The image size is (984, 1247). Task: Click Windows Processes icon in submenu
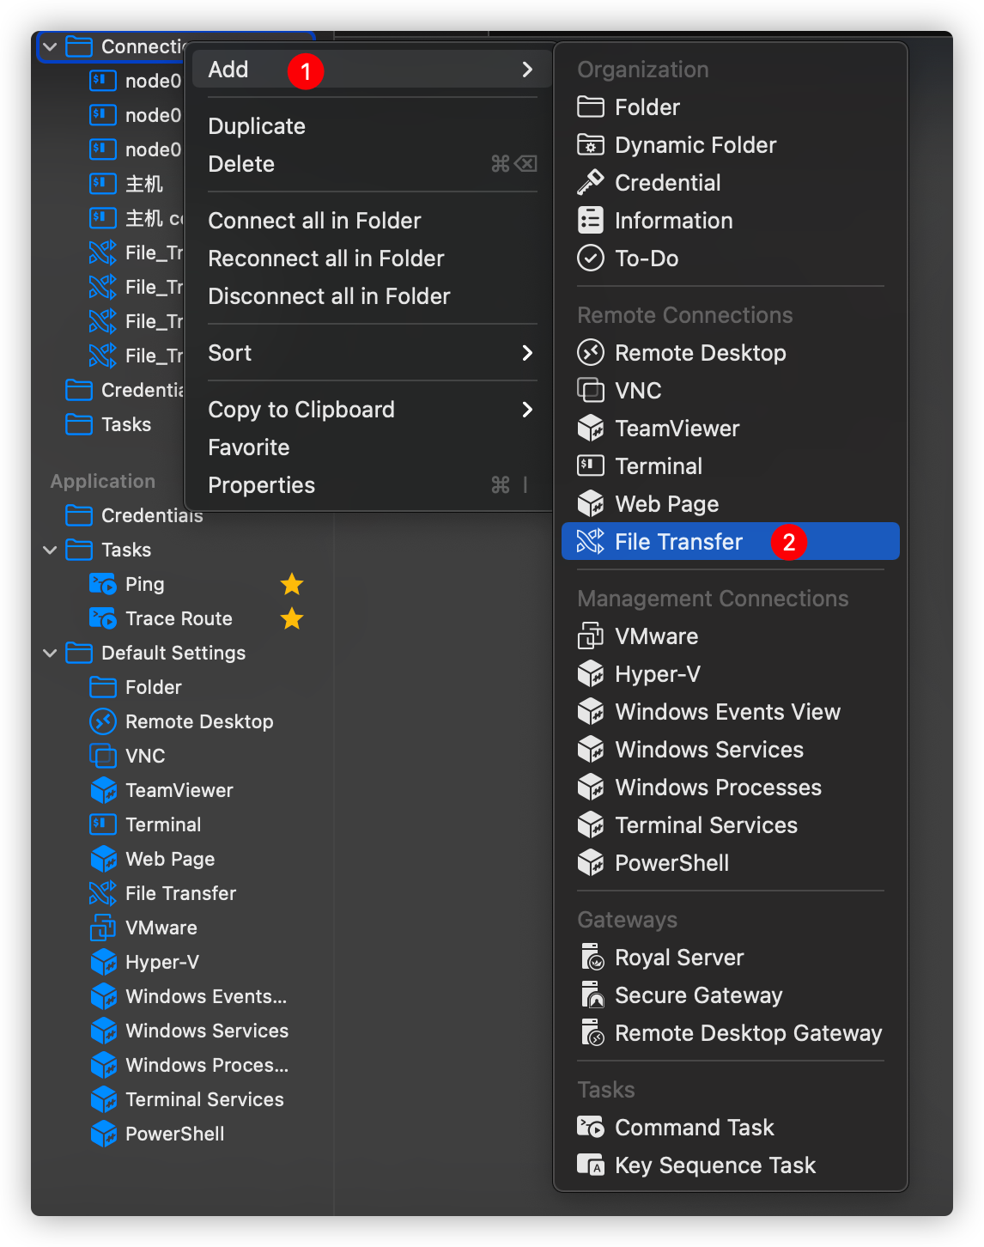(x=591, y=788)
